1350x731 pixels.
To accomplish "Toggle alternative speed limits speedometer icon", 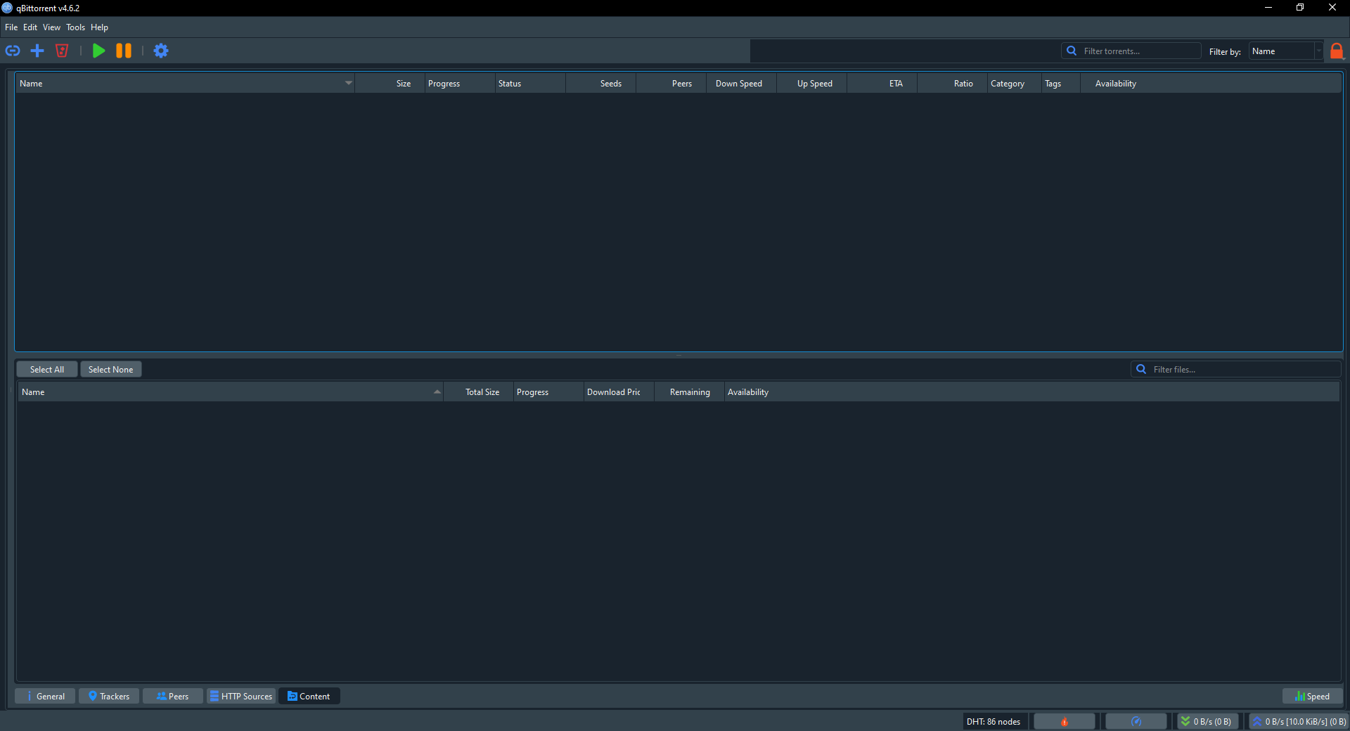I will pyautogui.click(x=1136, y=721).
